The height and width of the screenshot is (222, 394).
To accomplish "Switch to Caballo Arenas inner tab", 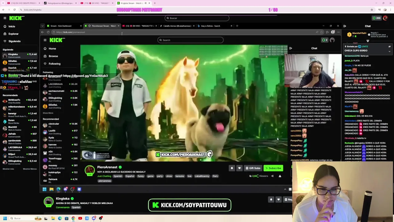I will coord(177,26).
